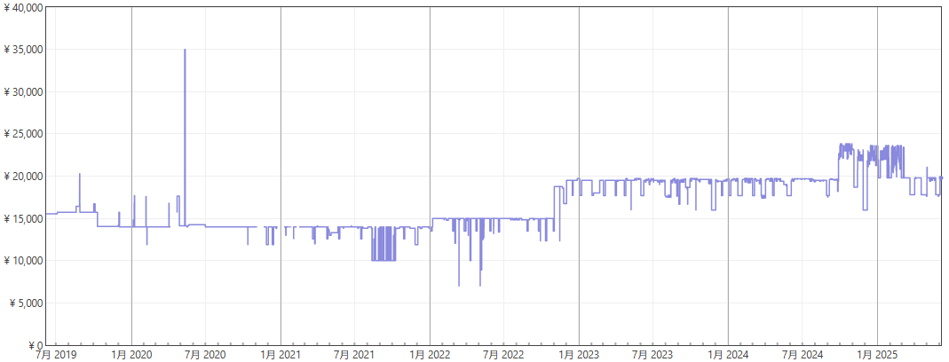Screen dimensions: 949x362
Task: Click the '¥ 40,000' y-axis label
Action: pyautogui.click(x=23, y=8)
